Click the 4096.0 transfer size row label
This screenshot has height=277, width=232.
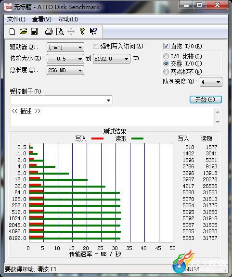click(x=17, y=231)
